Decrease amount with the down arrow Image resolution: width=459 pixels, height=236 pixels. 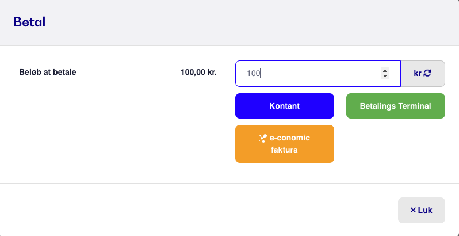(385, 76)
